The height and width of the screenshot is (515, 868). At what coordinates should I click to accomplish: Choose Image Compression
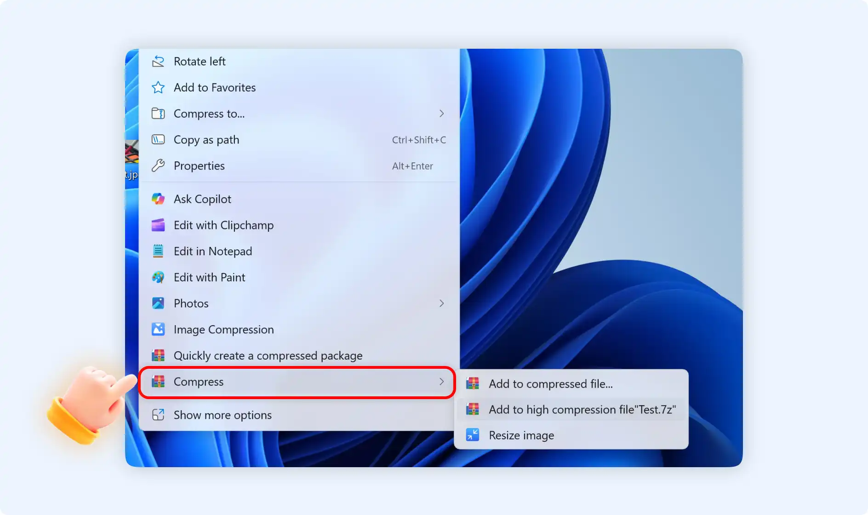pos(299,329)
